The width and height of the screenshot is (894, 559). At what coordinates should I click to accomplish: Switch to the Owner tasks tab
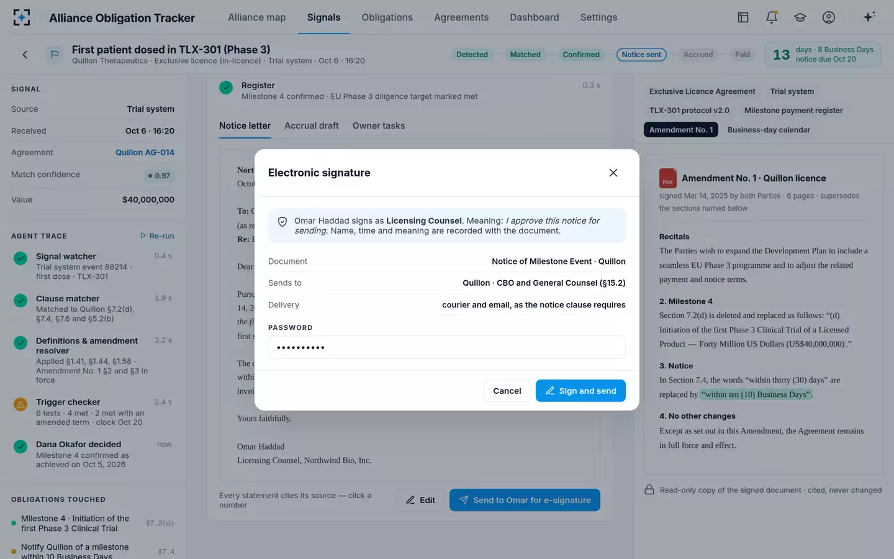[x=379, y=125]
